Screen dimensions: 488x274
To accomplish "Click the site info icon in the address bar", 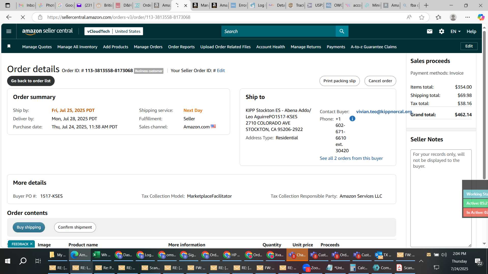I will coord(40,17).
